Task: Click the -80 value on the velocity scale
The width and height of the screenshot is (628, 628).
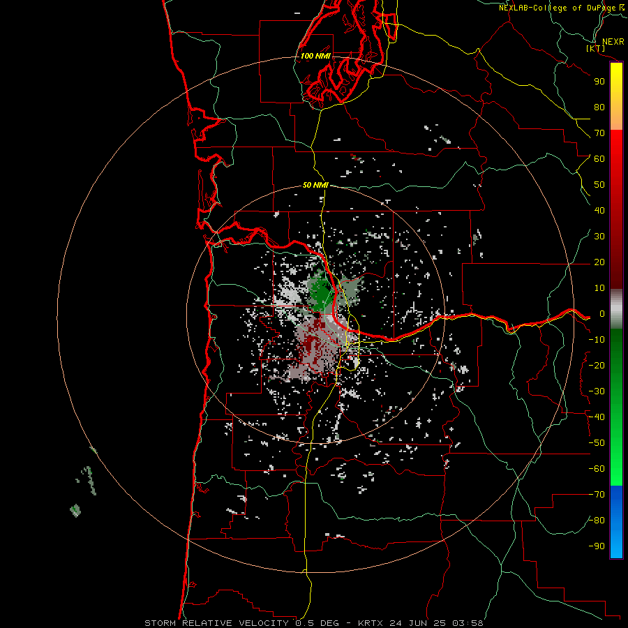Action: click(597, 521)
